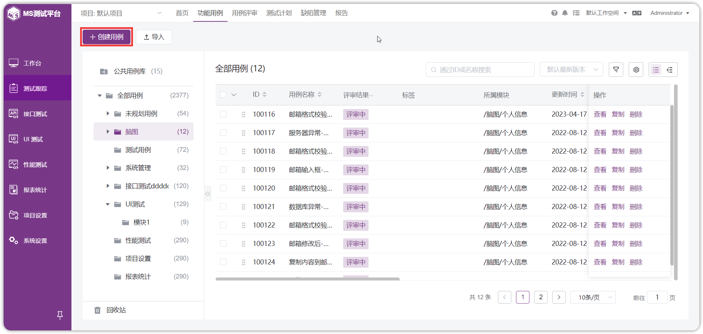Collapse the 全部用例 tree node
The image size is (703, 334).
[100, 96]
